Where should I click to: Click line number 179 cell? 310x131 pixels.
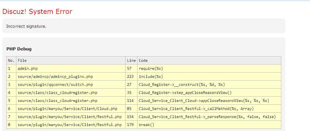tap(130, 125)
